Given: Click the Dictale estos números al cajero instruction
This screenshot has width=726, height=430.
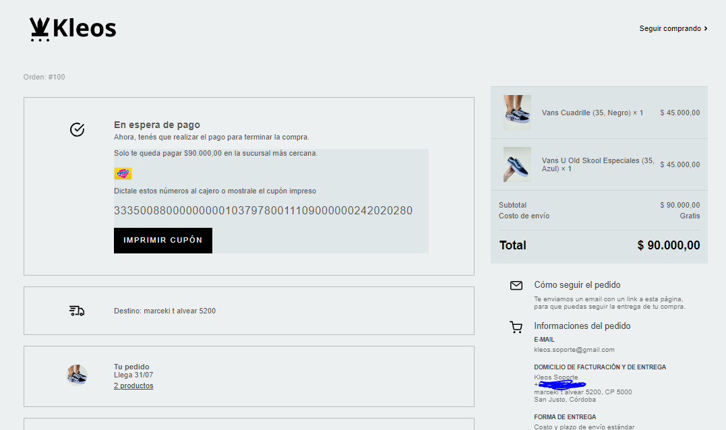Looking at the screenshot, I should tap(215, 191).
